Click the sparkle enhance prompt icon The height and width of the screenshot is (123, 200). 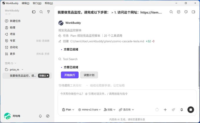(173, 110)
